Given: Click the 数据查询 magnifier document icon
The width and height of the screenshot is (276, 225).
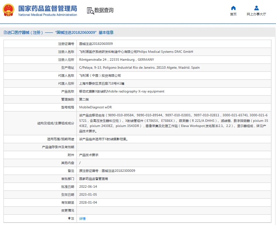Looking at the screenshot, I should pyautogui.click(x=90, y=11).
